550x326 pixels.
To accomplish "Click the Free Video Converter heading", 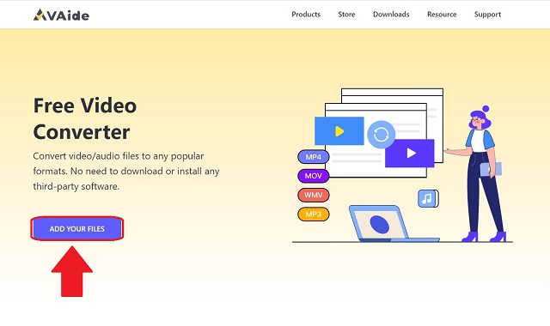I will (x=85, y=118).
